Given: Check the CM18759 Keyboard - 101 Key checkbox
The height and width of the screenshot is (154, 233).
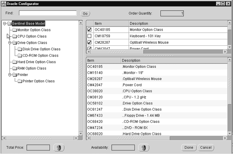Looking at the screenshot, I should click(x=89, y=36).
